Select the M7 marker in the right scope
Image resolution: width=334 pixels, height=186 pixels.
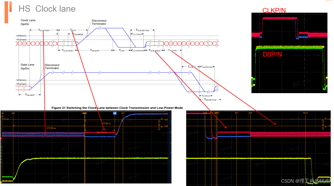(236, 113)
